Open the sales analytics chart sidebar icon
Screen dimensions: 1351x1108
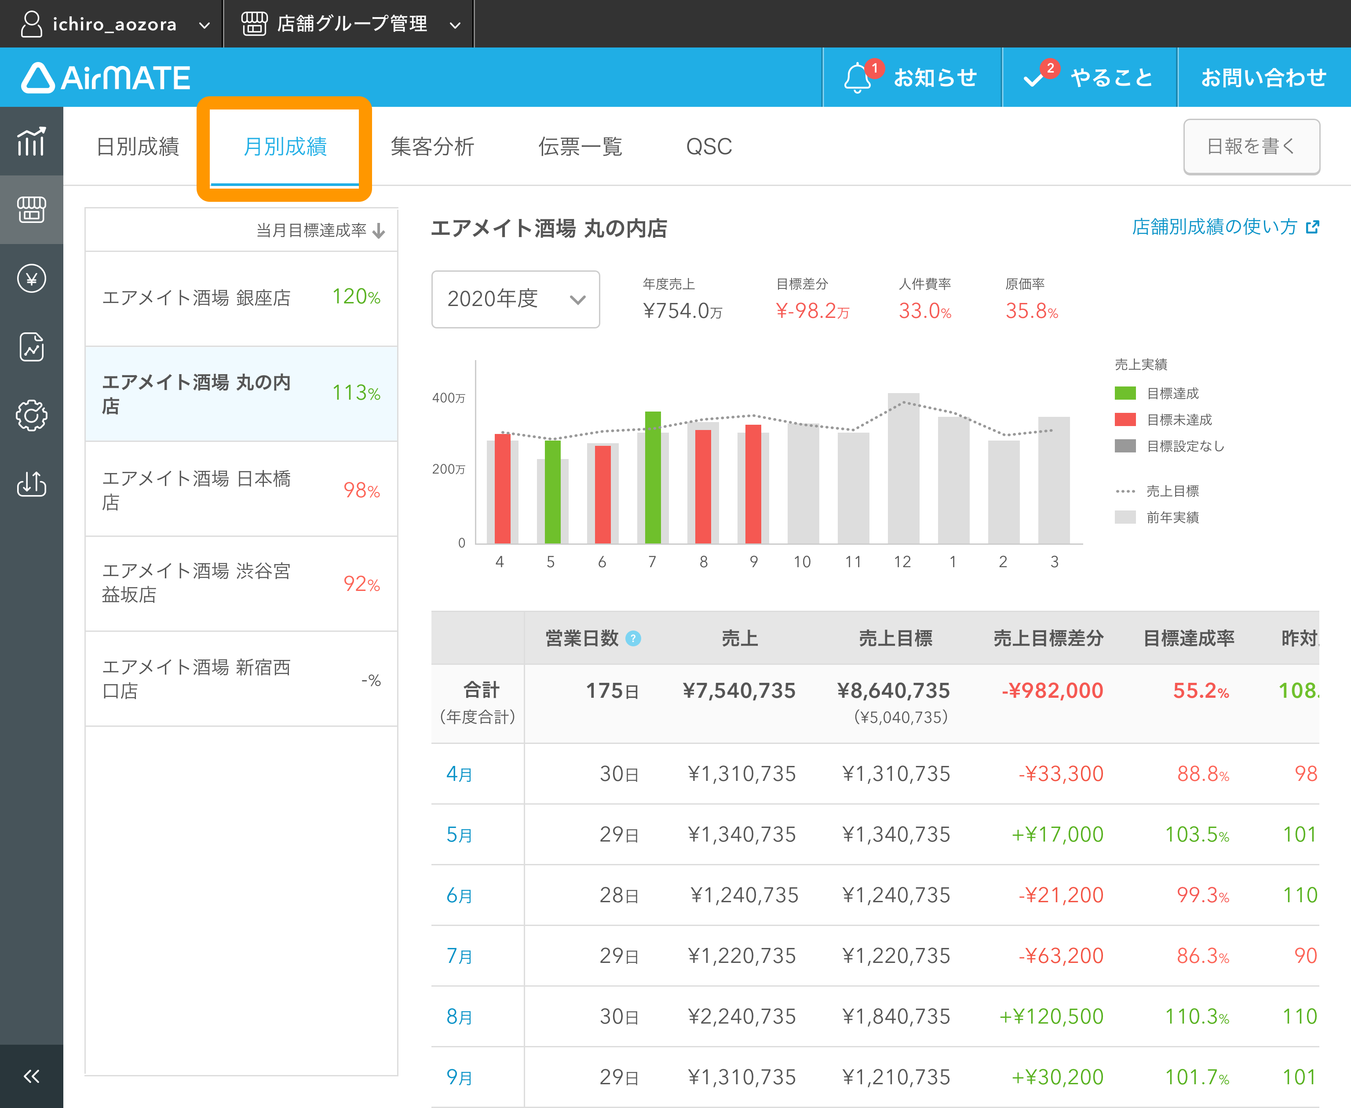(31, 141)
